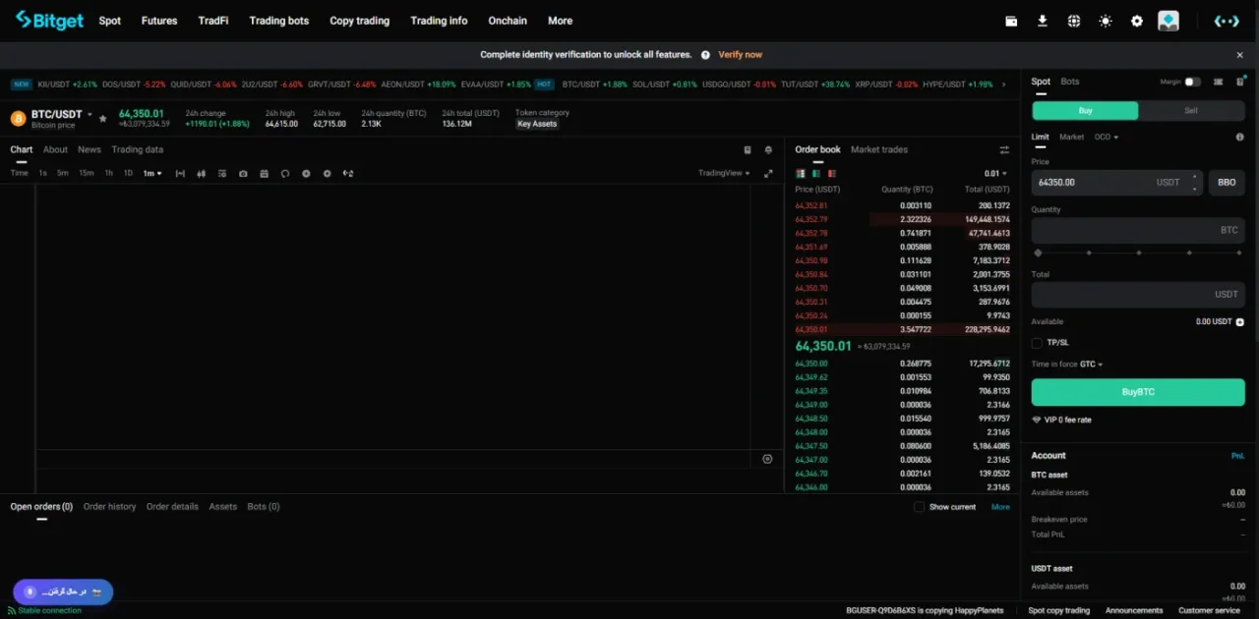Open order book settings sliders icon

[1004, 150]
